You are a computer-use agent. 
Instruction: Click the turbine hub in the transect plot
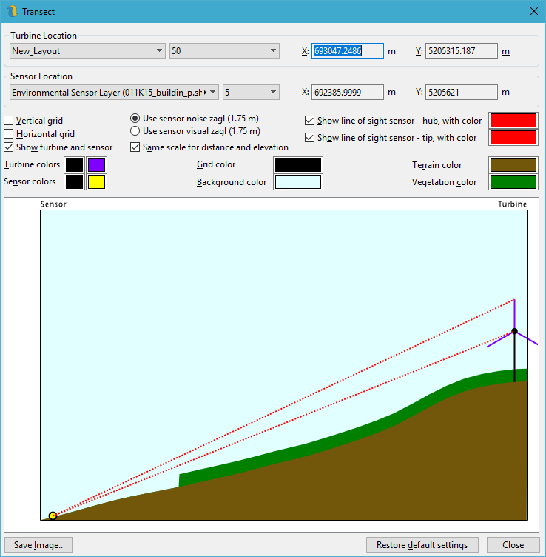[514, 331]
